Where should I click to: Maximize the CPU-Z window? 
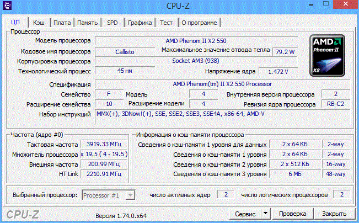coord(326,4)
